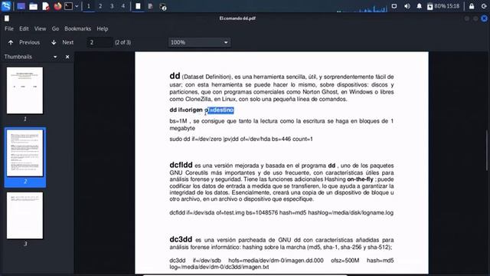490x276 pixels.
Task: Open the terminal emulator icon
Action: [x=68, y=6]
